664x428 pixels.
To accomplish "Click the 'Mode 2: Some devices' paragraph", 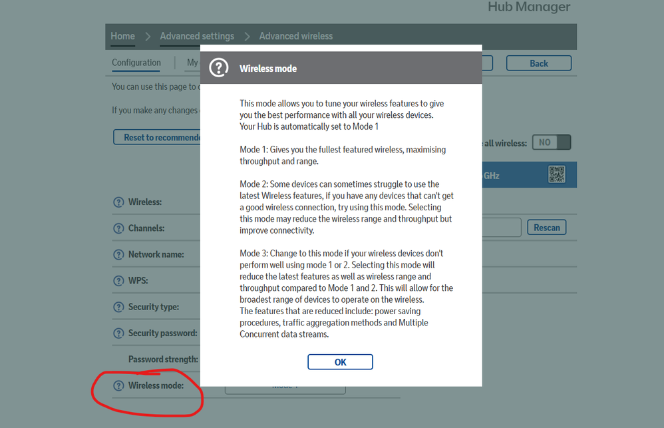I will [347, 207].
